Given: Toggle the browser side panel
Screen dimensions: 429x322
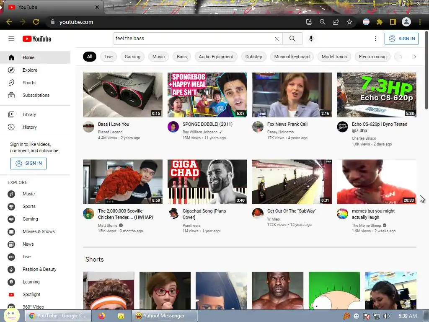Looking at the screenshot, I should 393,22.
